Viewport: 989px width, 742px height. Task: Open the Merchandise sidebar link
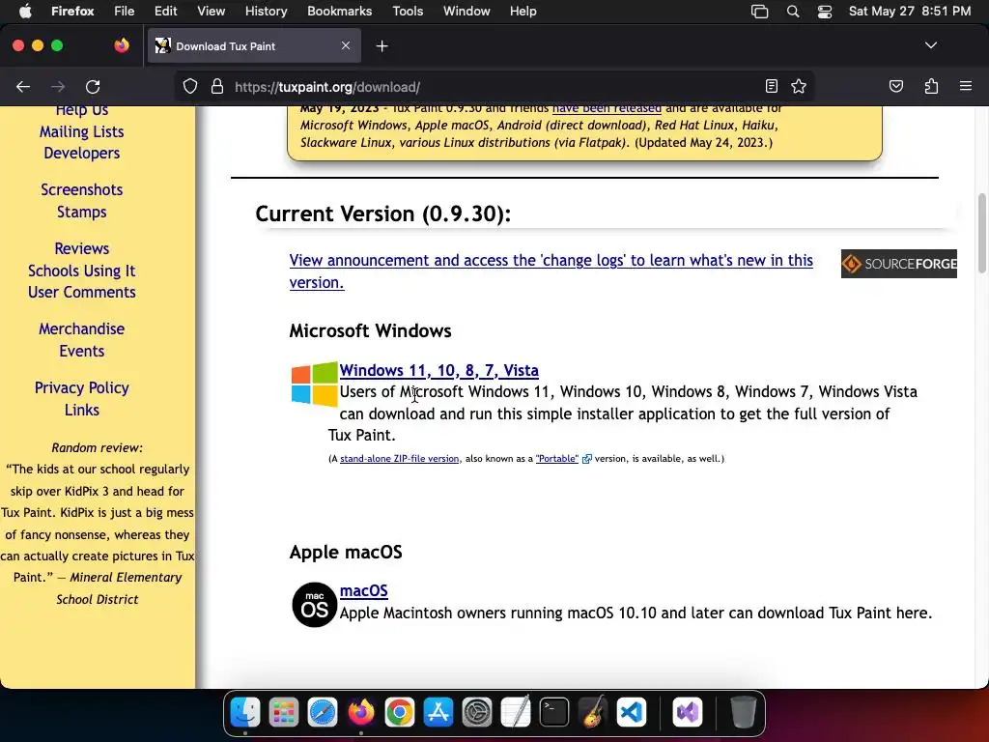[x=81, y=328]
